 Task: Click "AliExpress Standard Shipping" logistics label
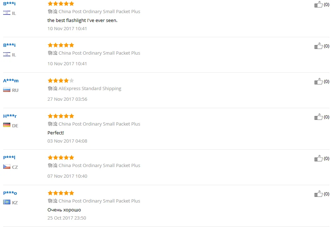pyautogui.click(x=90, y=89)
